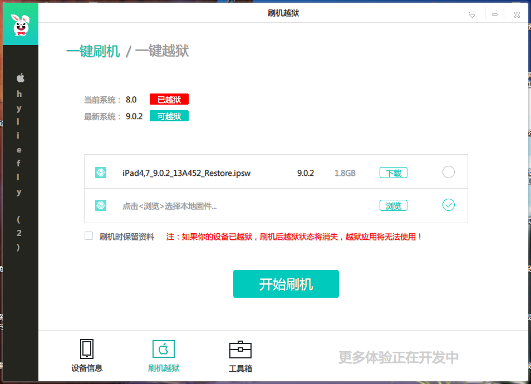Switch to the 一键越狱 tab
531x384 pixels.
coord(164,51)
